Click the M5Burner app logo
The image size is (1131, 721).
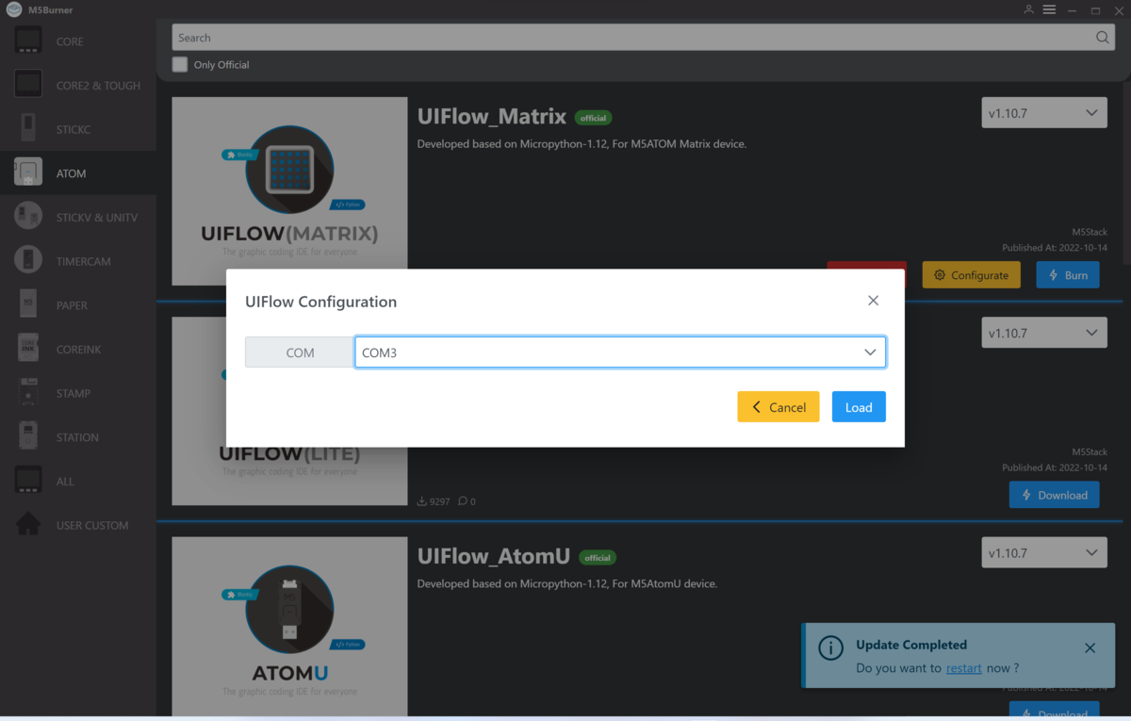[x=13, y=9]
